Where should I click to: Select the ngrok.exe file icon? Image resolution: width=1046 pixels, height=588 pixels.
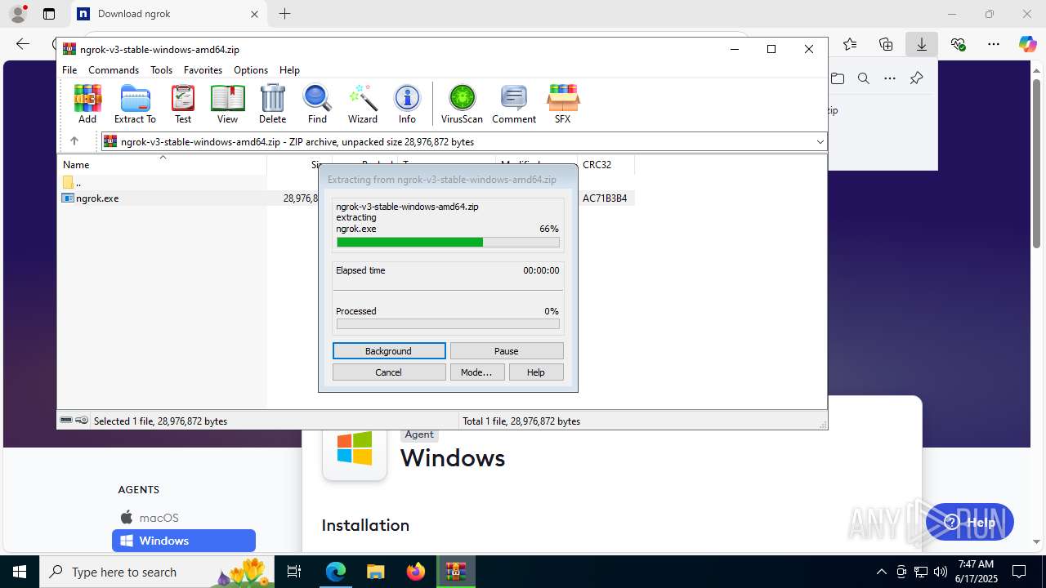[x=69, y=198]
